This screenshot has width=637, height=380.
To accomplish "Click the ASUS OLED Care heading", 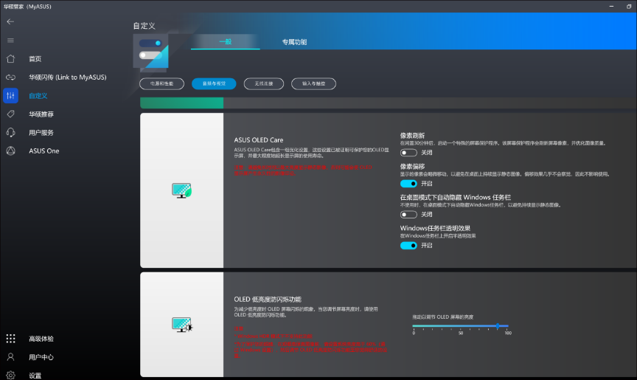I will tap(258, 139).
